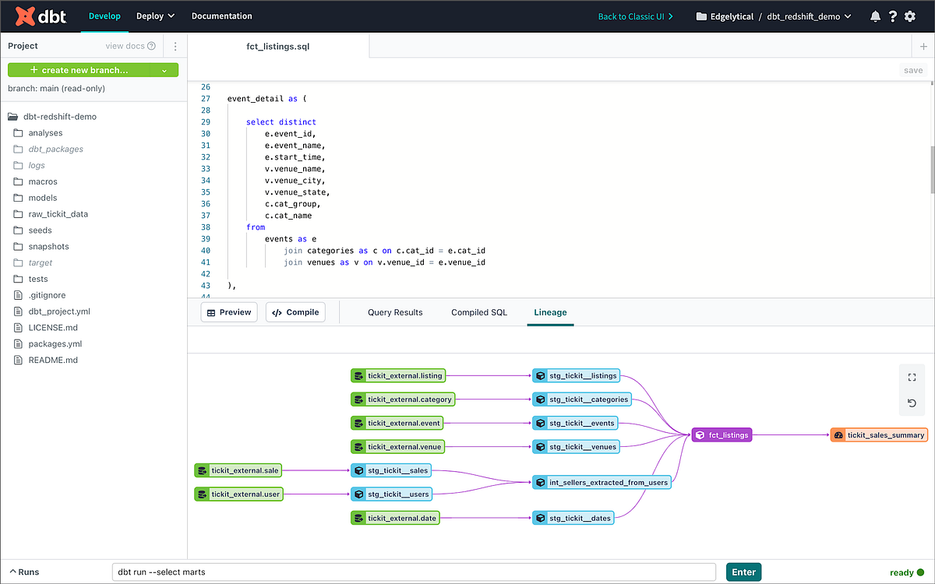Add a new editor tab
This screenshot has height=584, width=935.
[924, 47]
